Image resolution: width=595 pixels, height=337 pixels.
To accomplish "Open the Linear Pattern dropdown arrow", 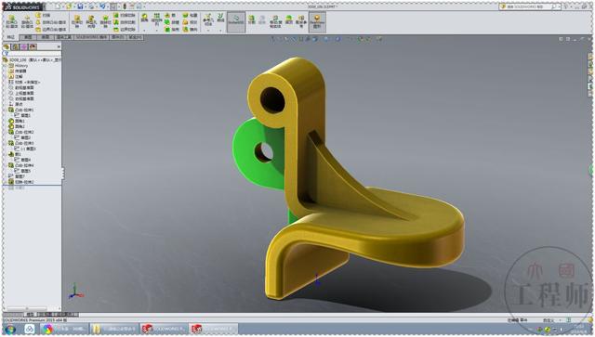I will (156, 31).
